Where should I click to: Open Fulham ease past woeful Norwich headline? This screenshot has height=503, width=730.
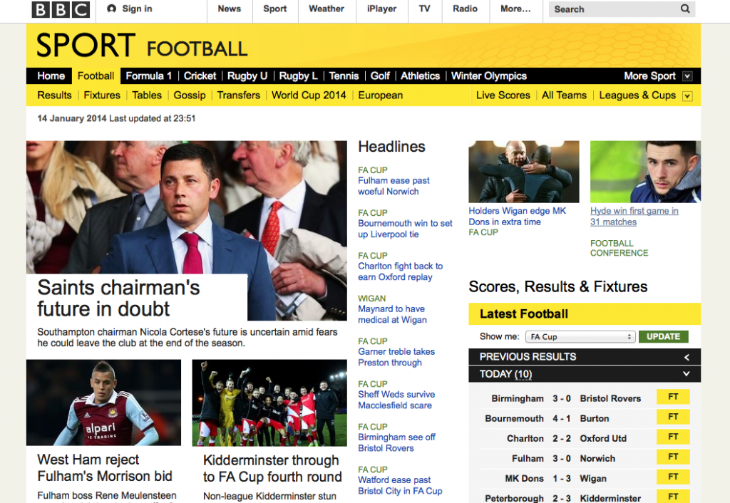(x=394, y=185)
